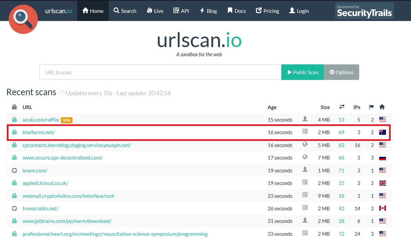Open the Search page in navbar
411x249 pixels.
click(125, 11)
